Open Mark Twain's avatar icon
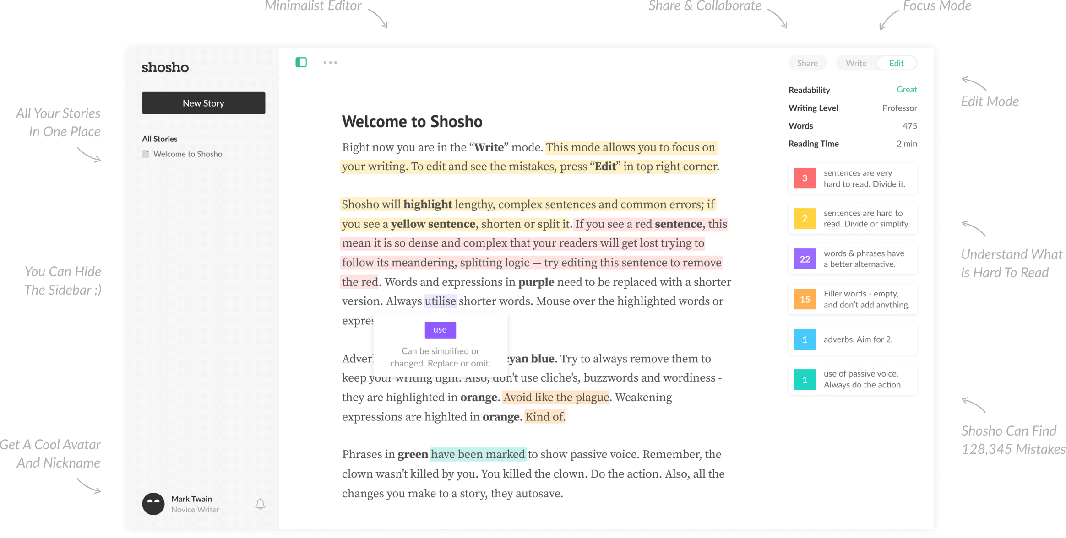Image resolution: width=1066 pixels, height=538 pixels. pyautogui.click(x=153, y=504)
